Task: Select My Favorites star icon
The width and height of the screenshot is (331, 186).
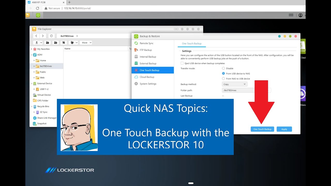Action: coord(35,49)
